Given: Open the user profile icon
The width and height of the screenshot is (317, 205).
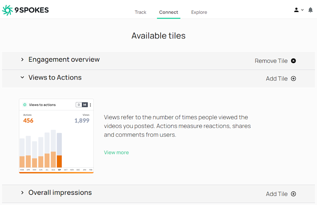Looking at the screenshot, I should point(296,10).
